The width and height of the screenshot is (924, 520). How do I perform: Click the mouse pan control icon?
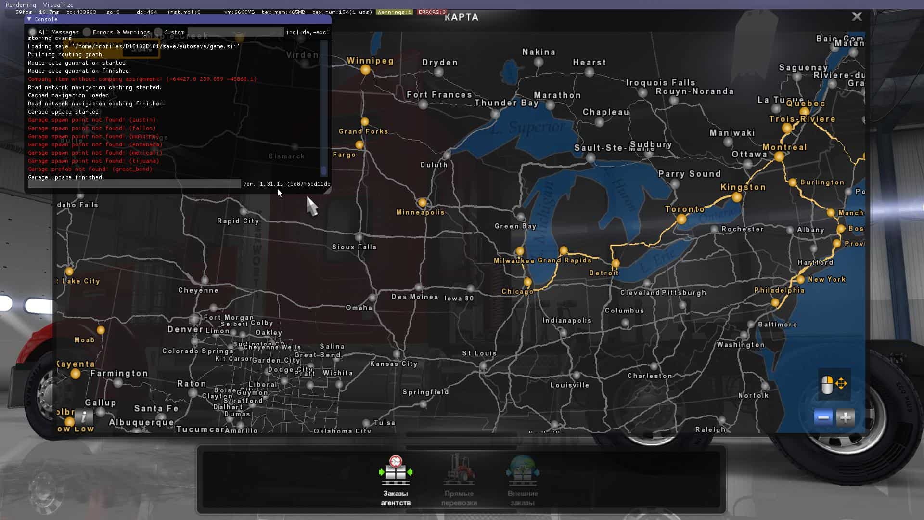(834, 384)
